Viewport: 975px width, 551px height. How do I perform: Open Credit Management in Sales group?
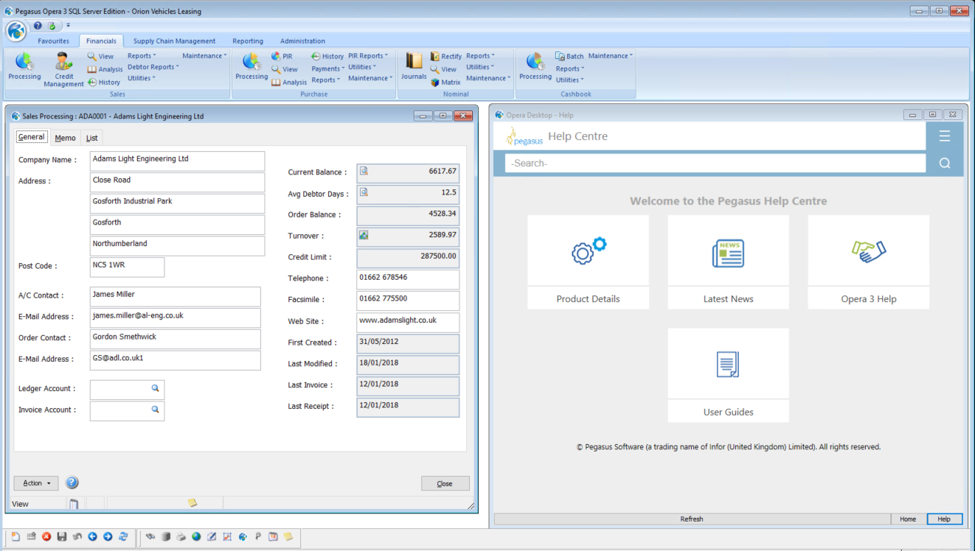point(63,69)
